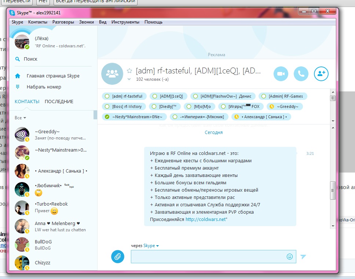Click mood text "RF Online - coldwars.net"
355x279 pixels.
tap(60, 46)
